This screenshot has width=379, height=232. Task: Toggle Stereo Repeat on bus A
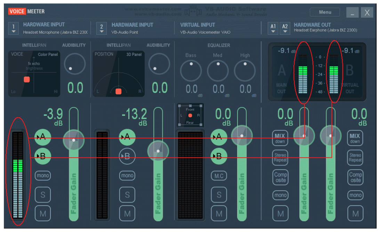tap(280, 158)
